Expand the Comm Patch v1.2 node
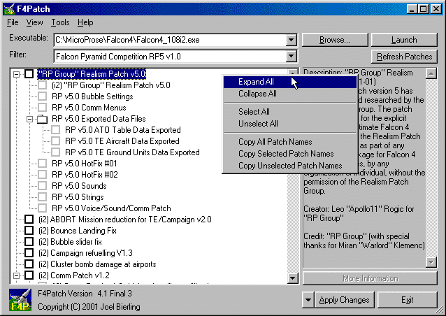The height and width of the screenshot is (316, 446). point(17,275)
